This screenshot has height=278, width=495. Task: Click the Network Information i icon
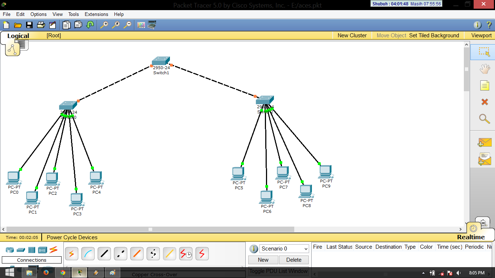click(x=478, y=25)
